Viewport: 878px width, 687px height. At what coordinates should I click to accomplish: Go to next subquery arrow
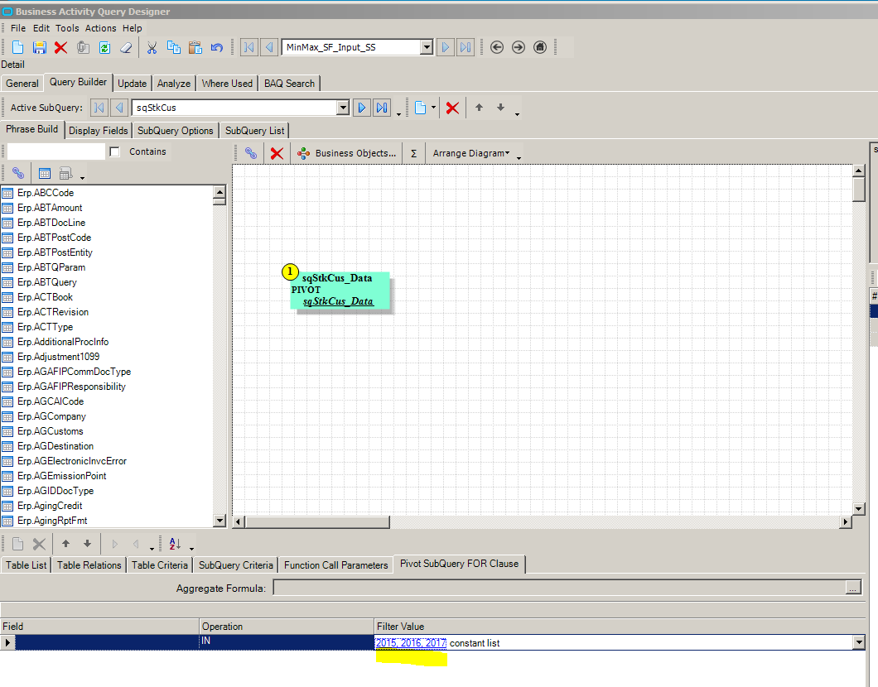point(362,108)
